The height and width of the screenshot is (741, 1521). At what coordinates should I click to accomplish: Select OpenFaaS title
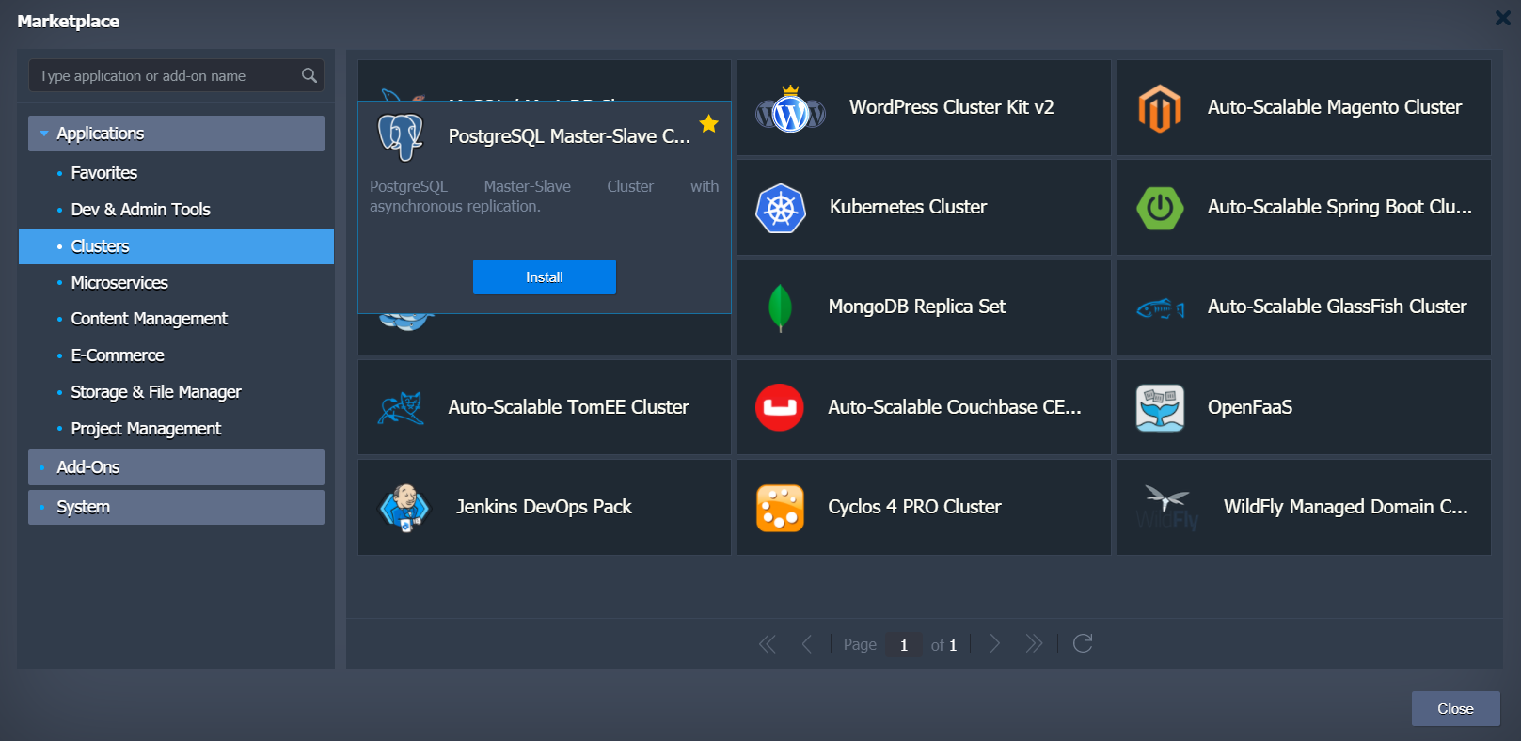click(x=1250, y=407)
